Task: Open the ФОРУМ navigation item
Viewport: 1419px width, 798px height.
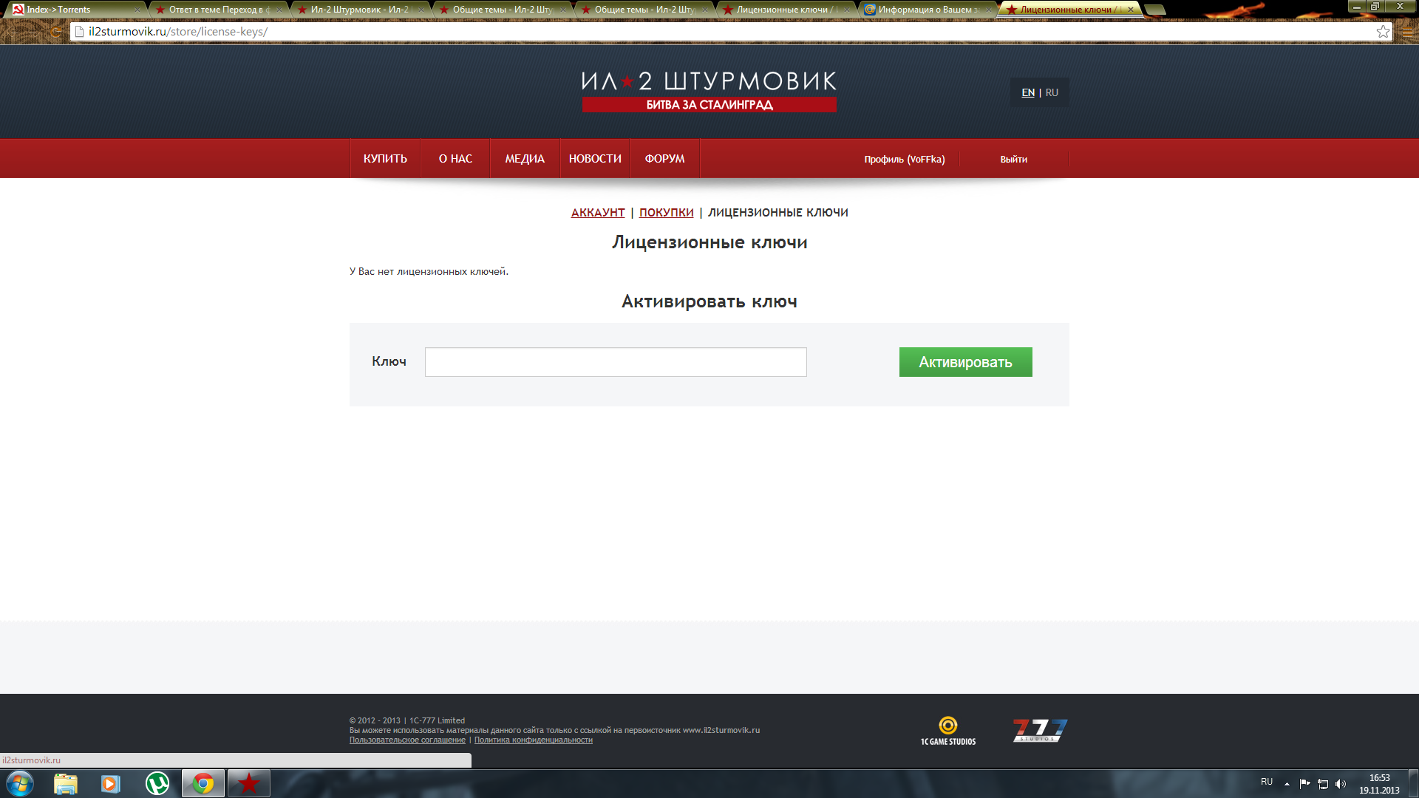Action: [x=664, y=159]
